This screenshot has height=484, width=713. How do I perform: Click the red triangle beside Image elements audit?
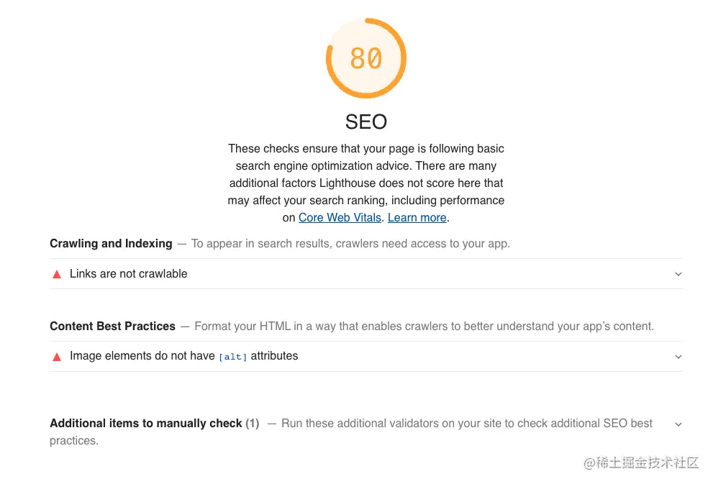click(x=57, y=357)
